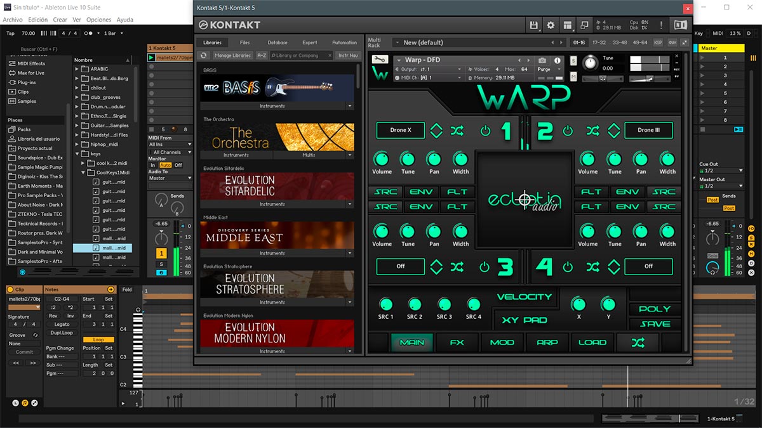
Task: Click the Library or Company search field
Action: pyautogui.click(x=301, y=55)
